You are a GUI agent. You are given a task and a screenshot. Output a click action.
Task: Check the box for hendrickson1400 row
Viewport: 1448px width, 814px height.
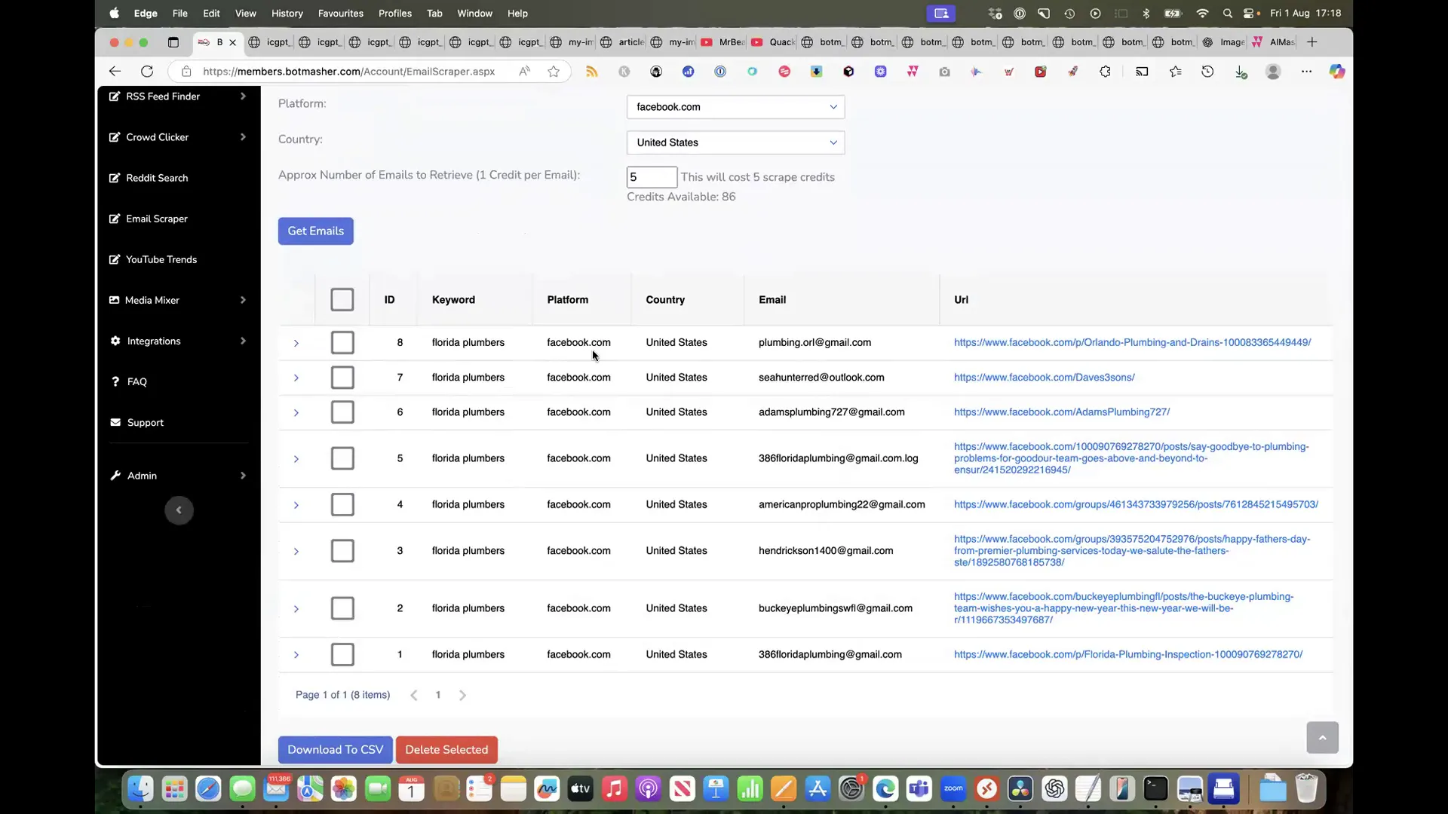point(342,551)
